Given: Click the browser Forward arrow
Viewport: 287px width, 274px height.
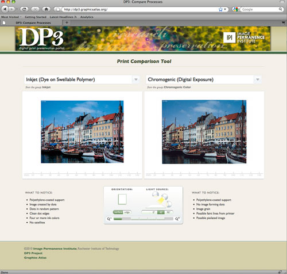Looking at the screenshot, I should point(12,9).
